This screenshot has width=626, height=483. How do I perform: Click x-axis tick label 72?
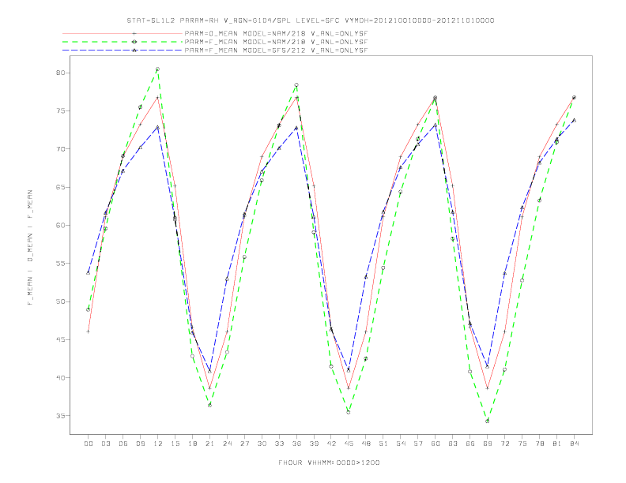point(504,444)
